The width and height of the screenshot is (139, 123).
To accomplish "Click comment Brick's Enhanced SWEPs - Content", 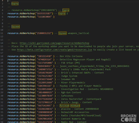I will click(82, 73).
